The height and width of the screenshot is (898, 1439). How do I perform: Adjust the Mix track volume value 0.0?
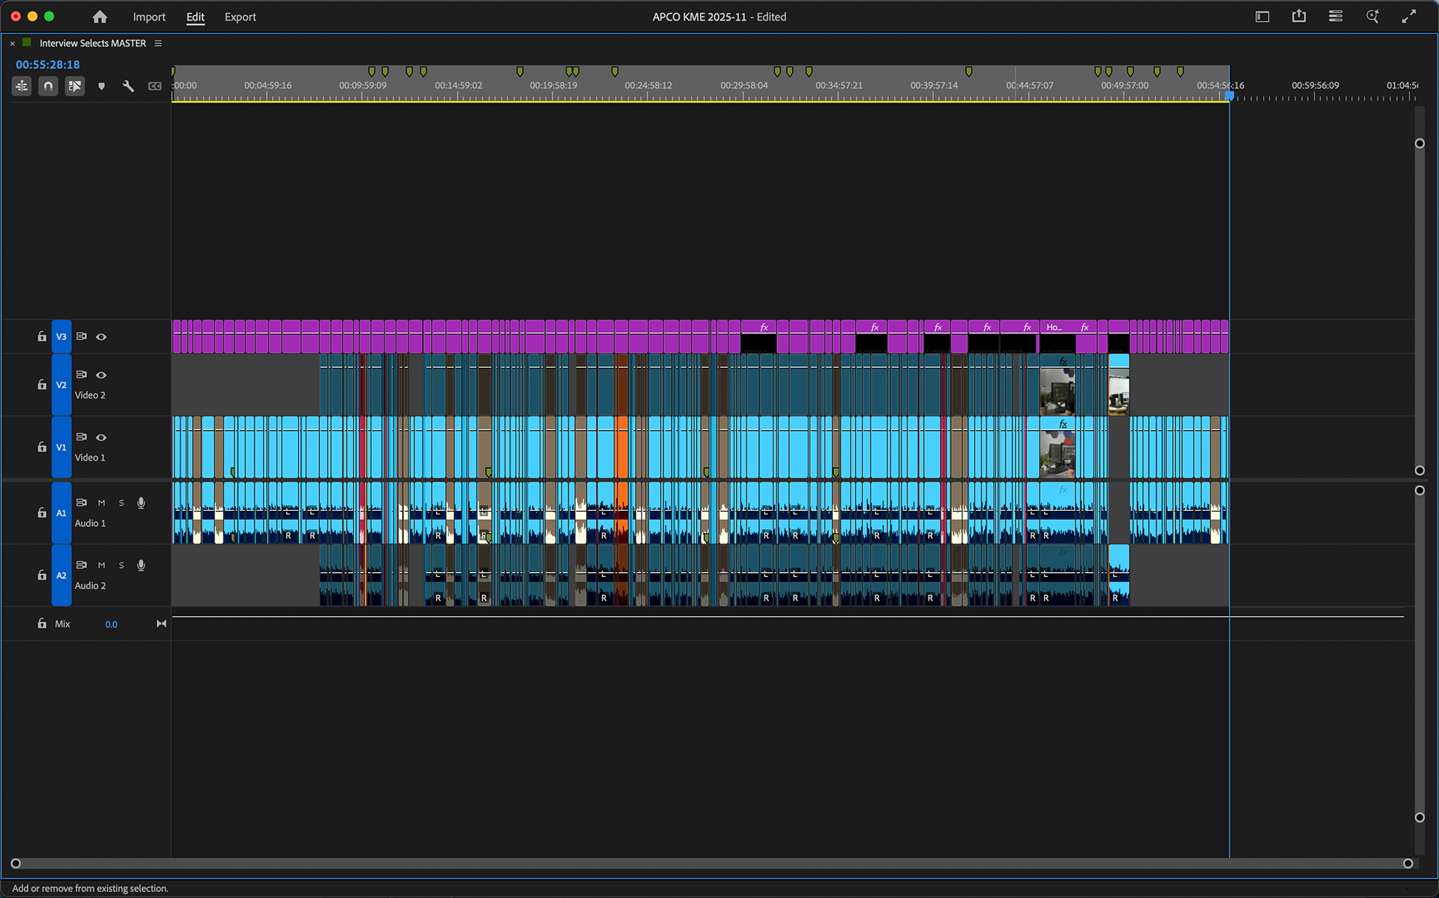click(111, 623)
